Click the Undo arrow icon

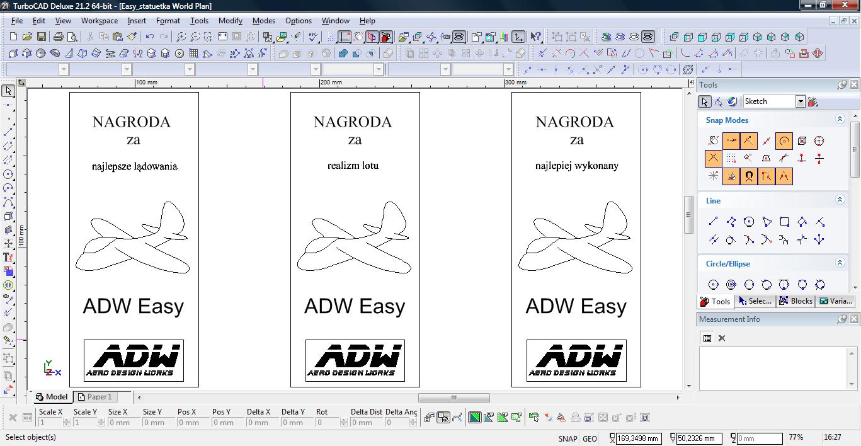149,37
